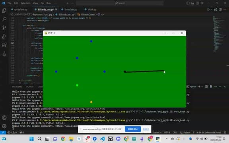Open the Selection menu

(25, 3)
